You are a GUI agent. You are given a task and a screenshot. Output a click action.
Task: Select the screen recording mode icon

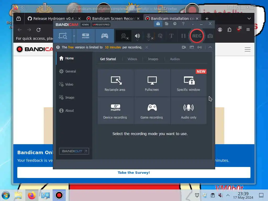[63, 36]
